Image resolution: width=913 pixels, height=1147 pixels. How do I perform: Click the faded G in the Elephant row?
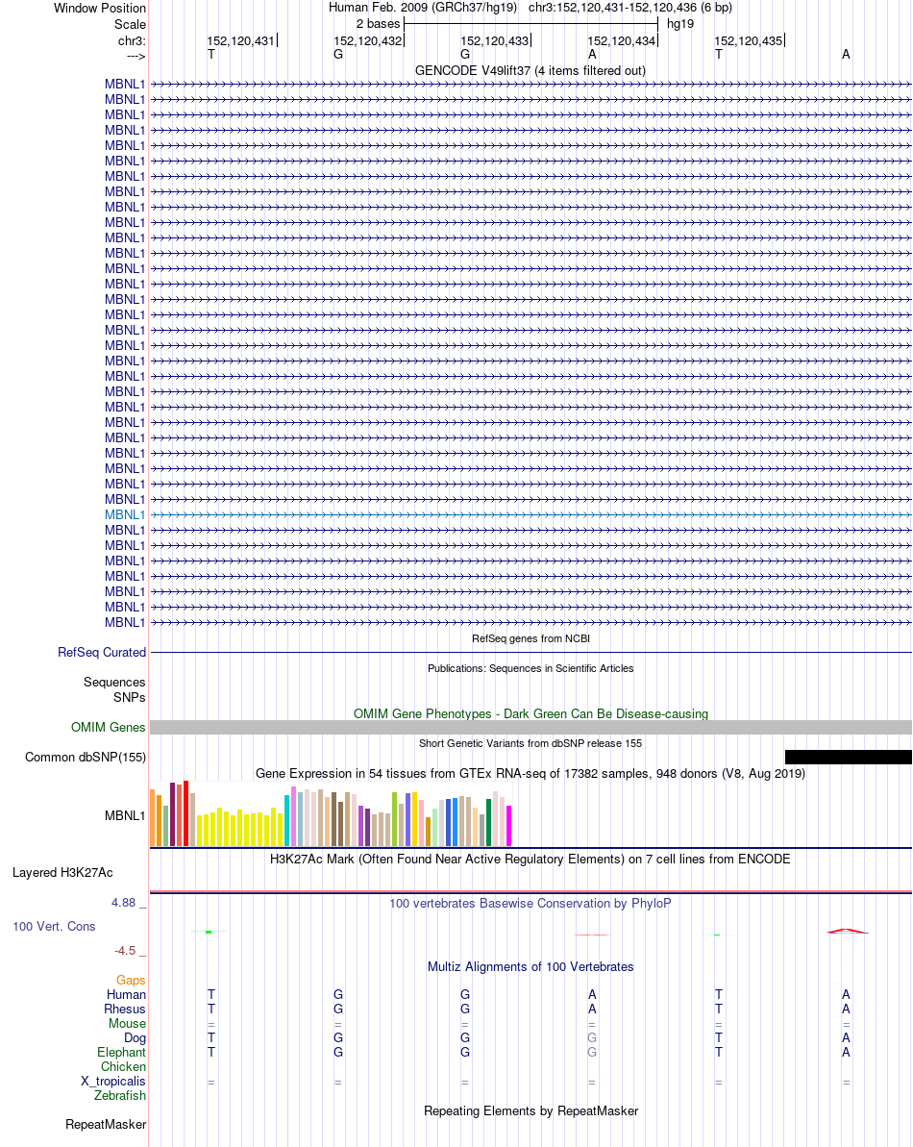pyautogui.click(x=592, y=1053)
